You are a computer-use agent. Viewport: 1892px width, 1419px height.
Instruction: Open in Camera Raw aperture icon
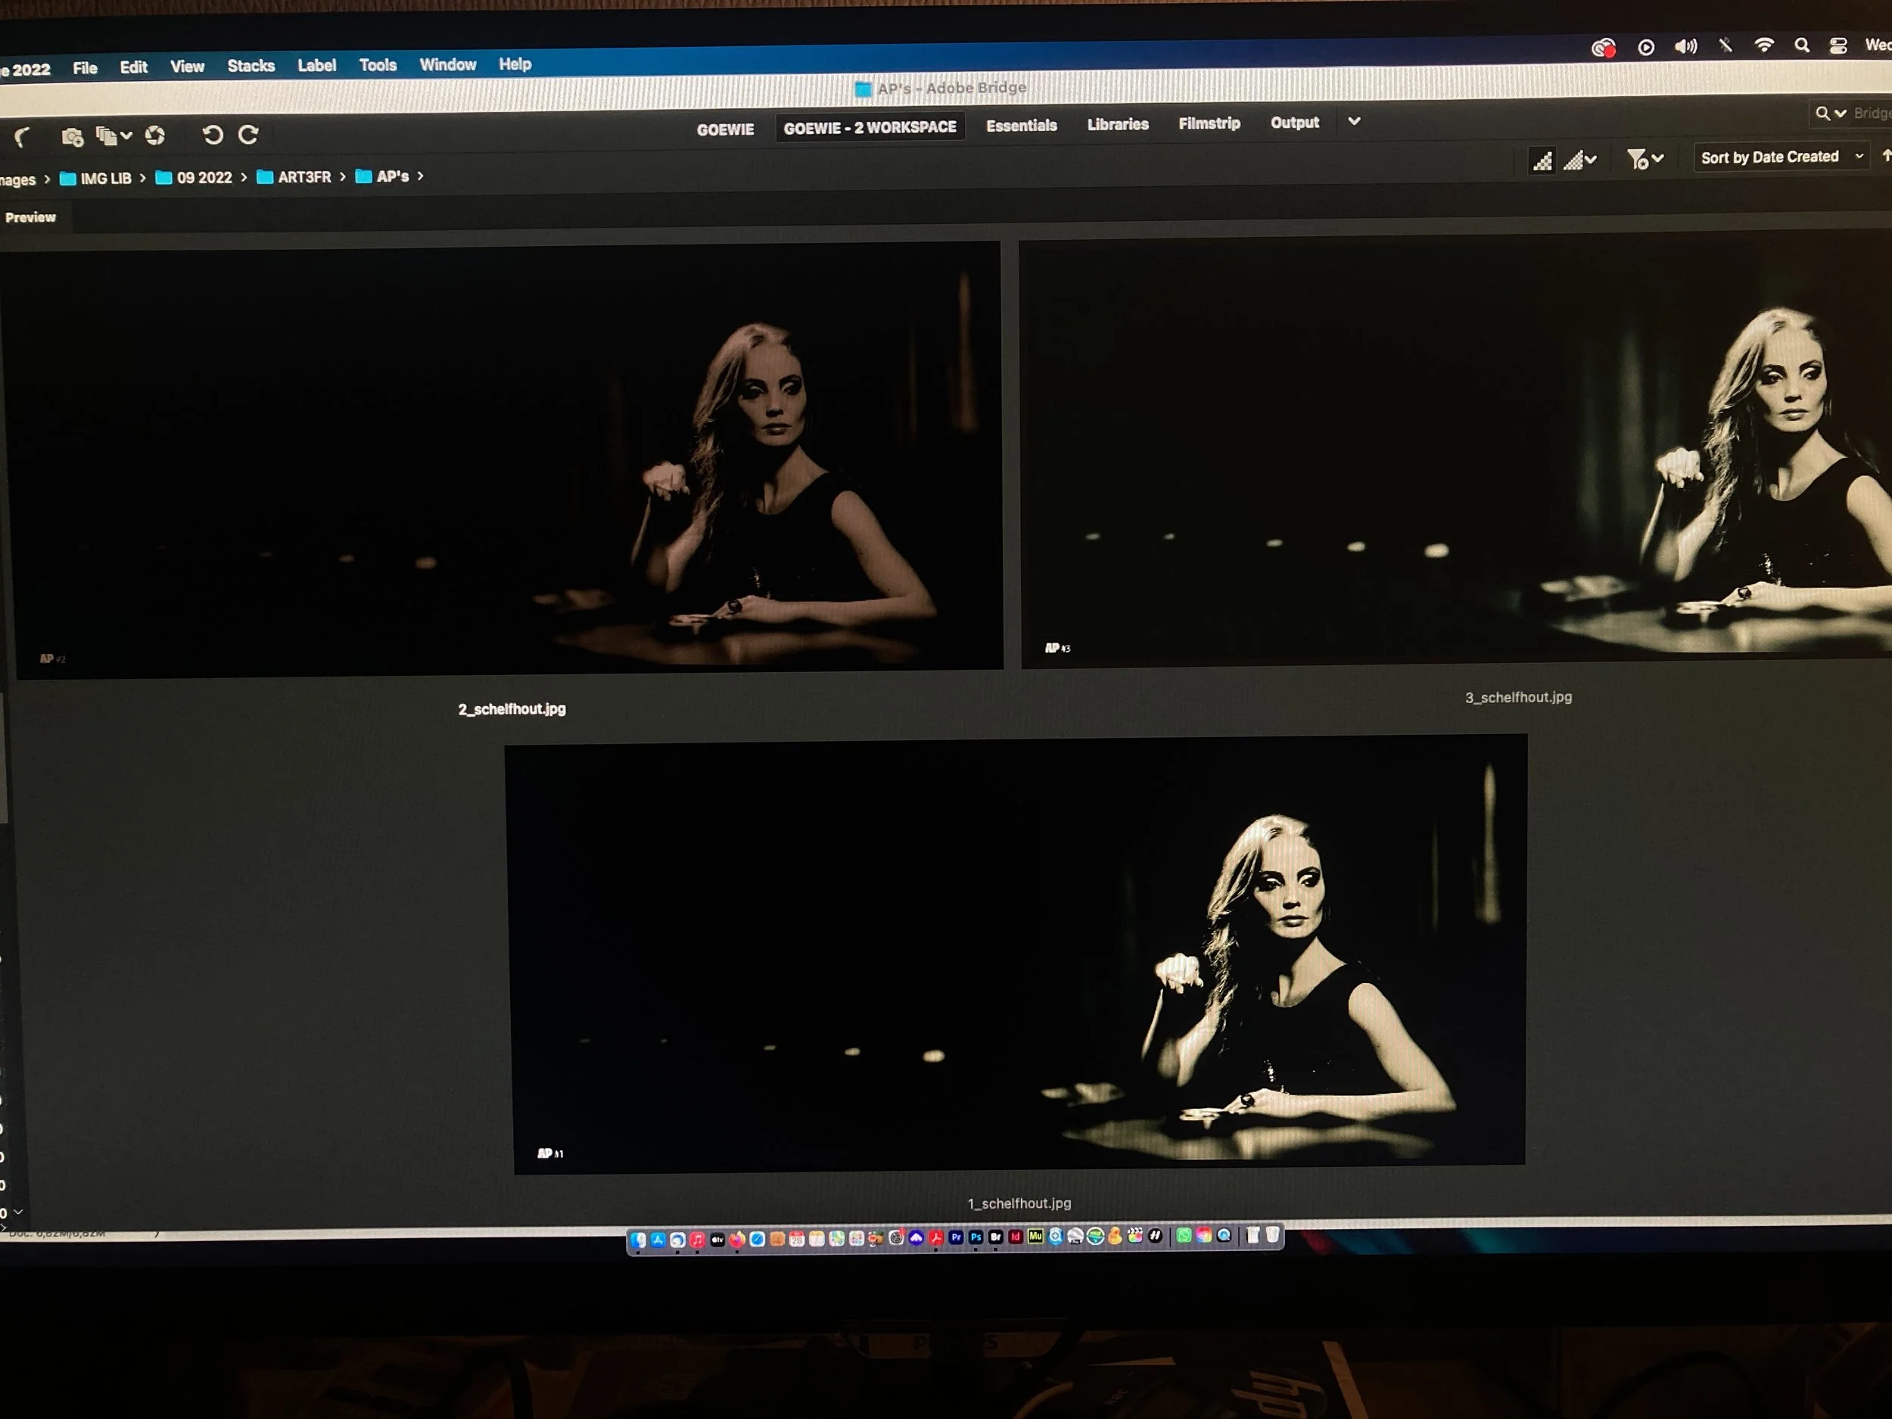coord(155,135)
